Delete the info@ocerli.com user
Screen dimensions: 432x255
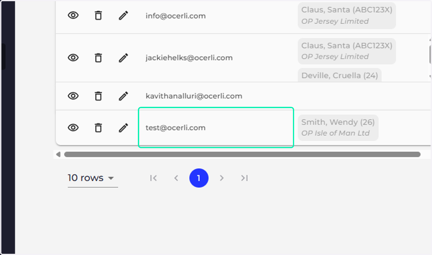(98, 15)
